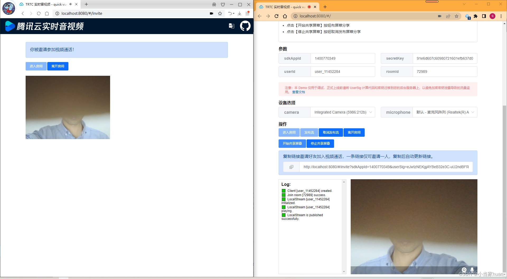
Task: Toggle camera icon on local video stream
Action: (464, 269)
